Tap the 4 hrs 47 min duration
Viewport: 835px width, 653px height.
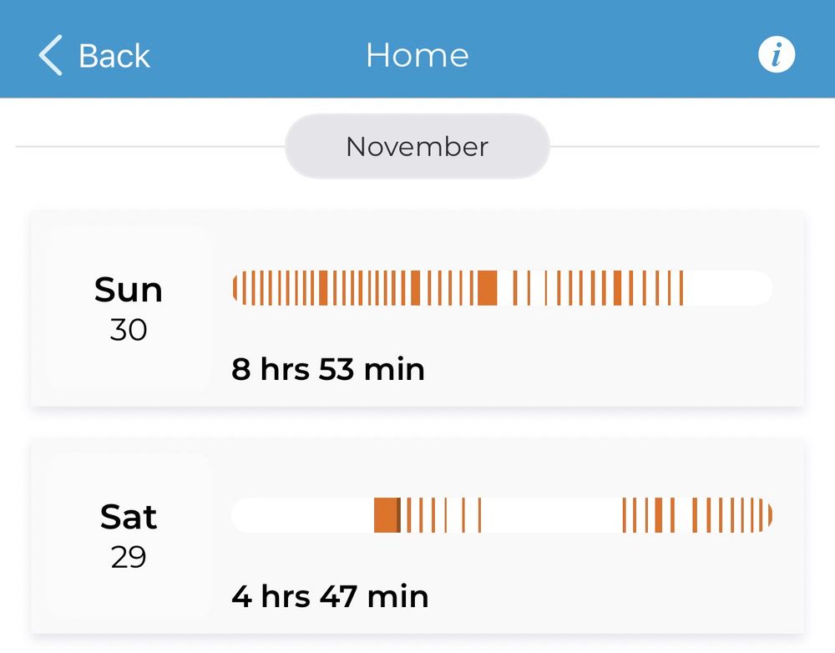[330, 596]
